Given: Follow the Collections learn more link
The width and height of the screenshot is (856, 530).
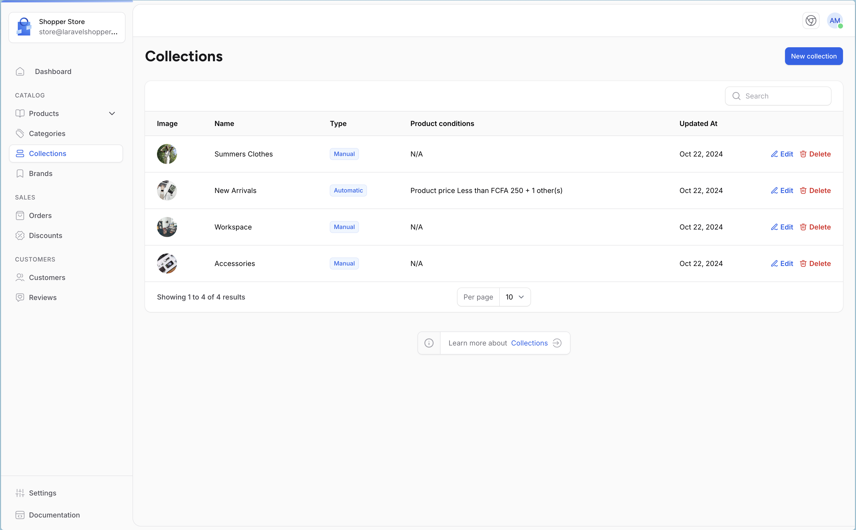Looking at the screenshot, I should [x=529, y=343].
